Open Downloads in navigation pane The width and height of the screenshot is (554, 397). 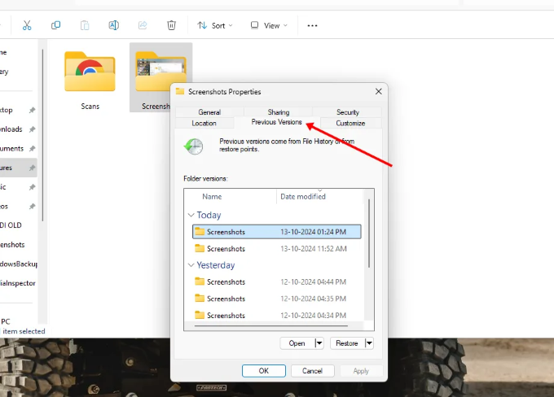click(x=19, y=129)
